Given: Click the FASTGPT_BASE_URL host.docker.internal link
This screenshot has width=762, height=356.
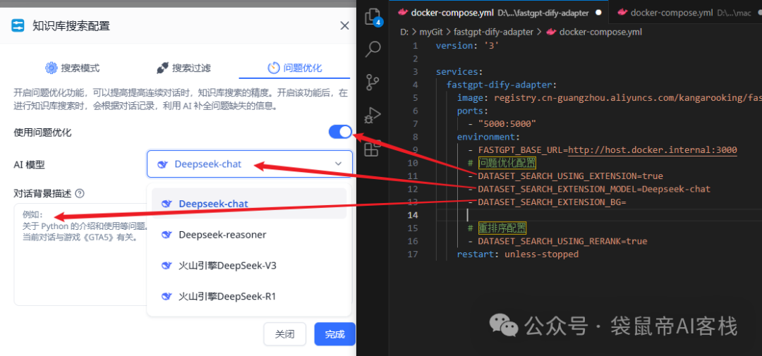Looking at the screenshot, I should point(652,150).
